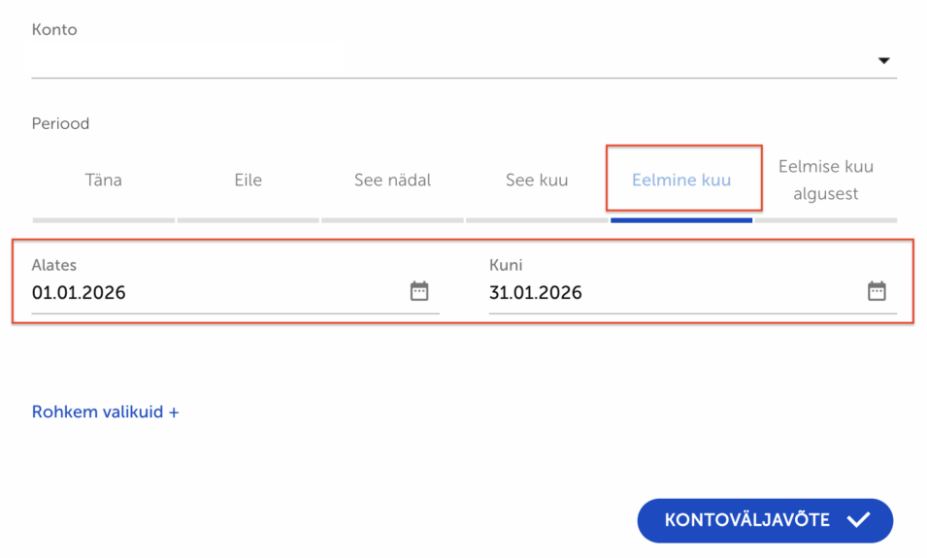Click the blue active indicator under Eelmine kuu

pyautogui.click(x=681, y=220)
